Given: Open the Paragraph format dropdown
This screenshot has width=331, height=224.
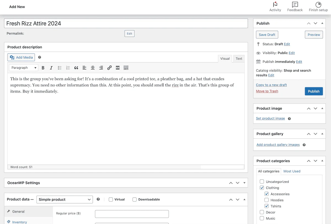Looking at the screenshot, I should [23, 68].
